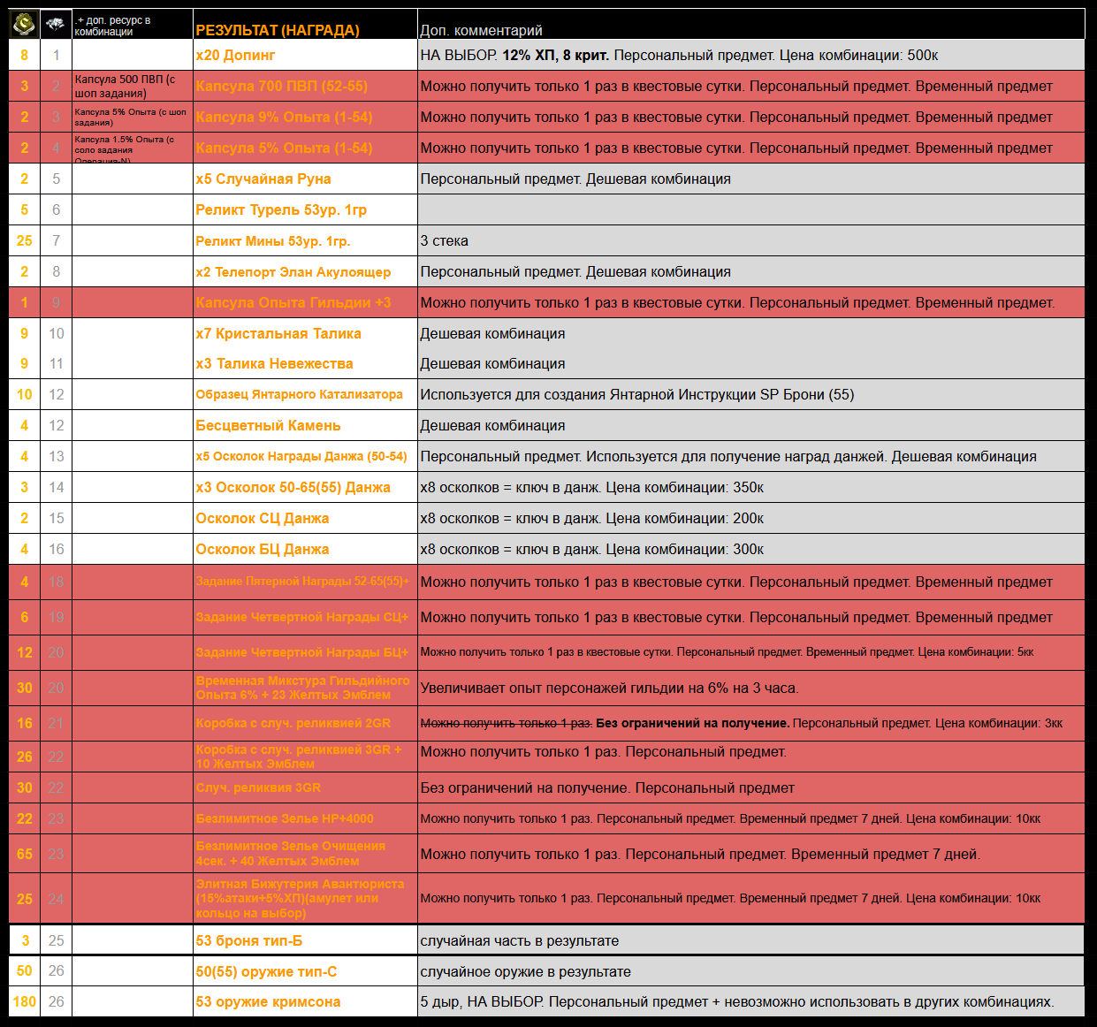This screenshot has width=1097, height=1027.
Task: Select the x5 Случайная Руна reward
Action: click(263, 179)
